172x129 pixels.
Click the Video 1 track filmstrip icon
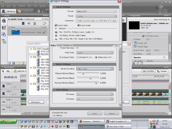coord(3,94)
